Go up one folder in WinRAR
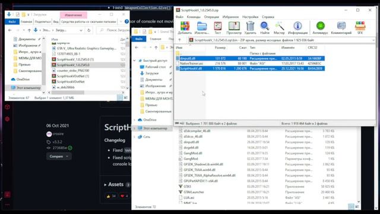Image resolution: width=380 pixels, height=214 pixels. pos(179,40)
